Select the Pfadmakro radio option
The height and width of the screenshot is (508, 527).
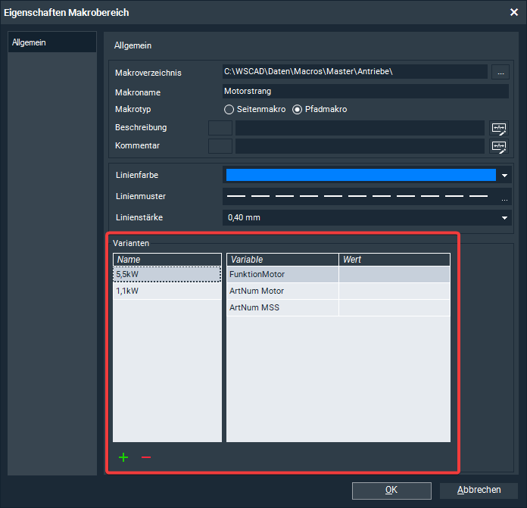[297, 109]
